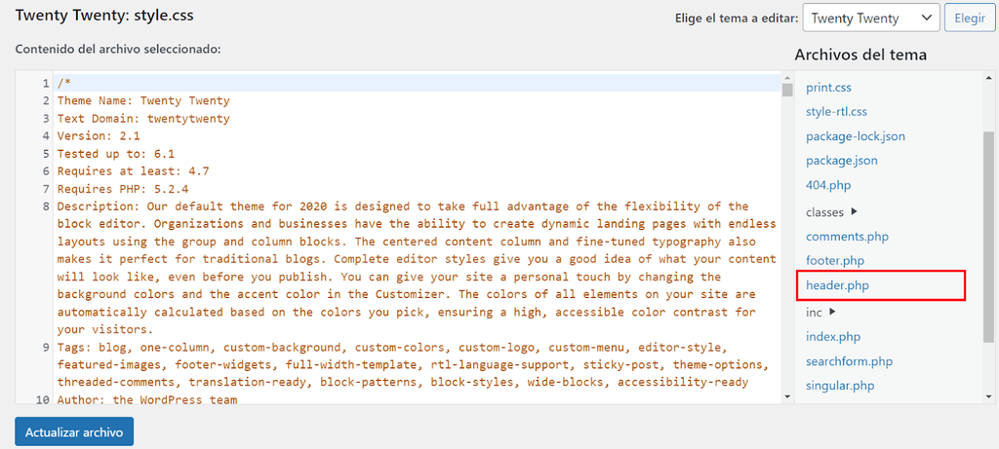Open print.css file

click(828, 88)
